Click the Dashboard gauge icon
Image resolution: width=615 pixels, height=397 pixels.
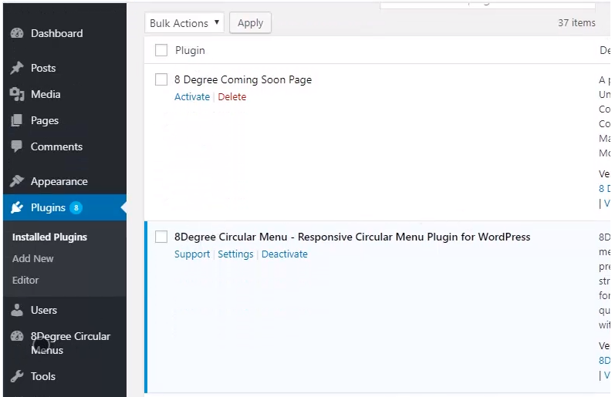pos(17,34)
